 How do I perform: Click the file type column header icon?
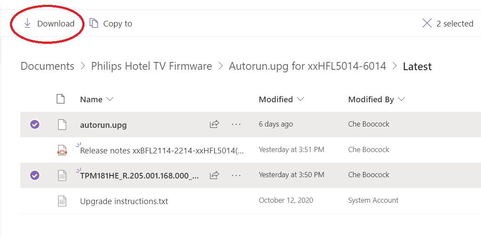[61, 99]
